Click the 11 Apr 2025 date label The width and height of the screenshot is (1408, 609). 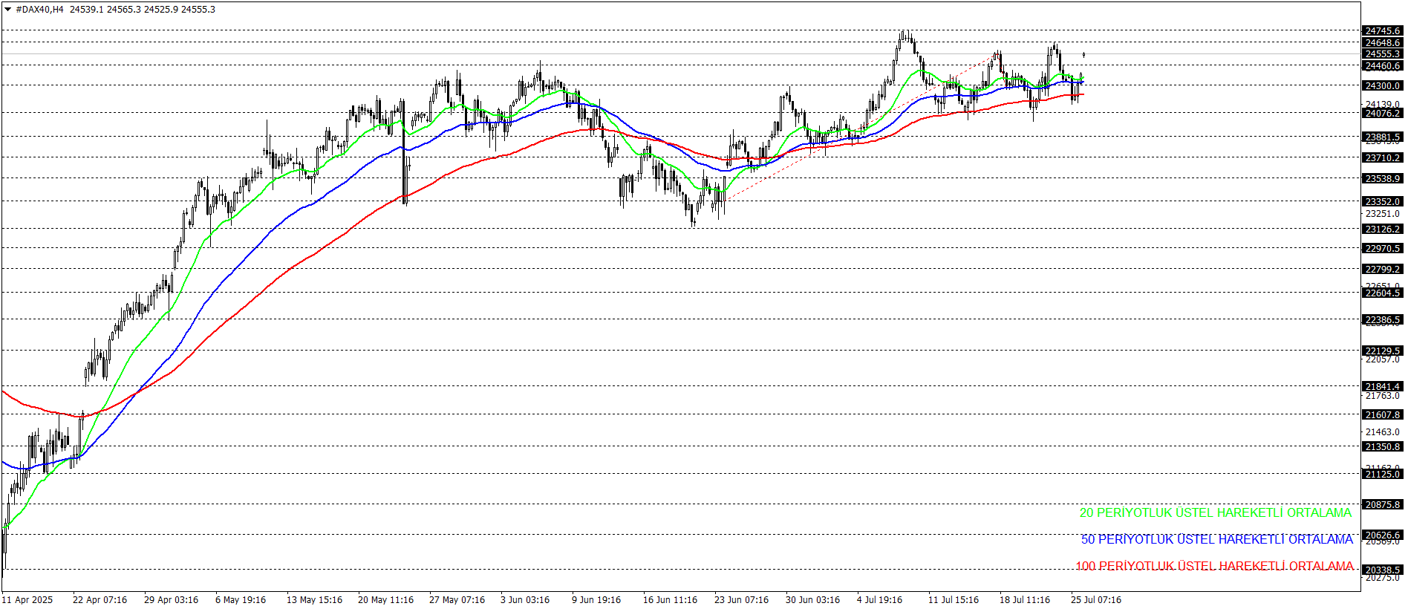pyautogui.click(x=27, y=599)
